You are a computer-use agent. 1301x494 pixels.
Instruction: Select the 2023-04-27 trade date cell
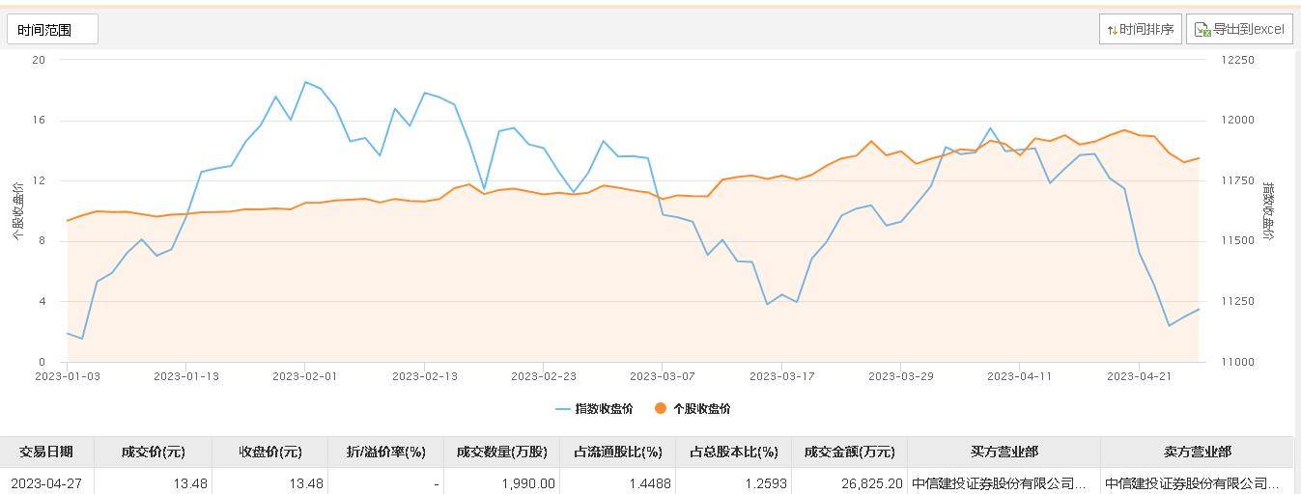coord(46,483)
